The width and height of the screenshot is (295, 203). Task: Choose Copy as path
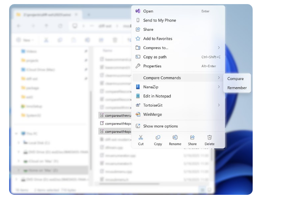click(155, 57)
